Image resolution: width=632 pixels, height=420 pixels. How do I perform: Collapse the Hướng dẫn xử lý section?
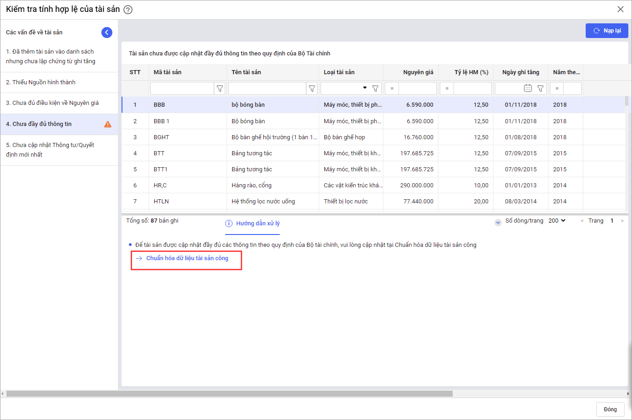498,223
